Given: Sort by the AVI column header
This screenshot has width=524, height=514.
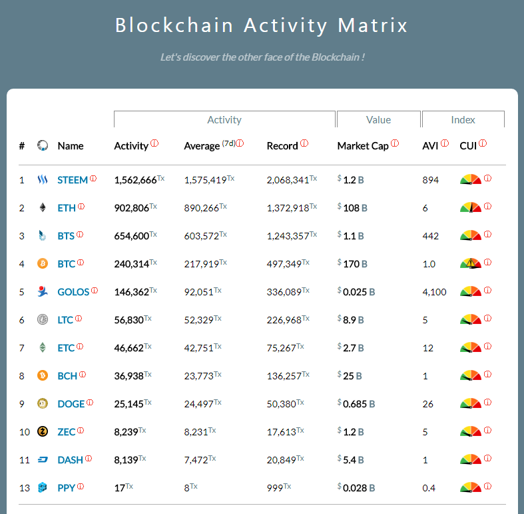Looking at the screenshot, I should (x=430, y=146).
